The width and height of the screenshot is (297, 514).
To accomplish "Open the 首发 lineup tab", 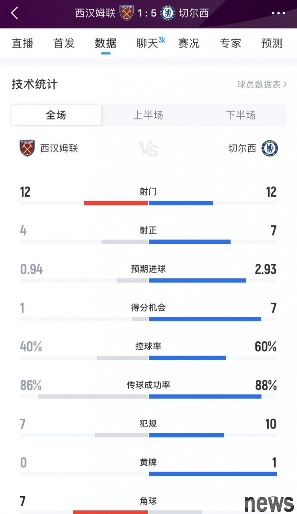I will click(64, 44).
